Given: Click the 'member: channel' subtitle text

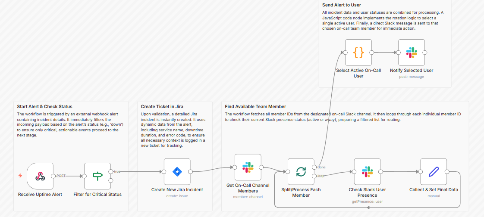Looking at the screenshot, I should [x=248, y=197].
